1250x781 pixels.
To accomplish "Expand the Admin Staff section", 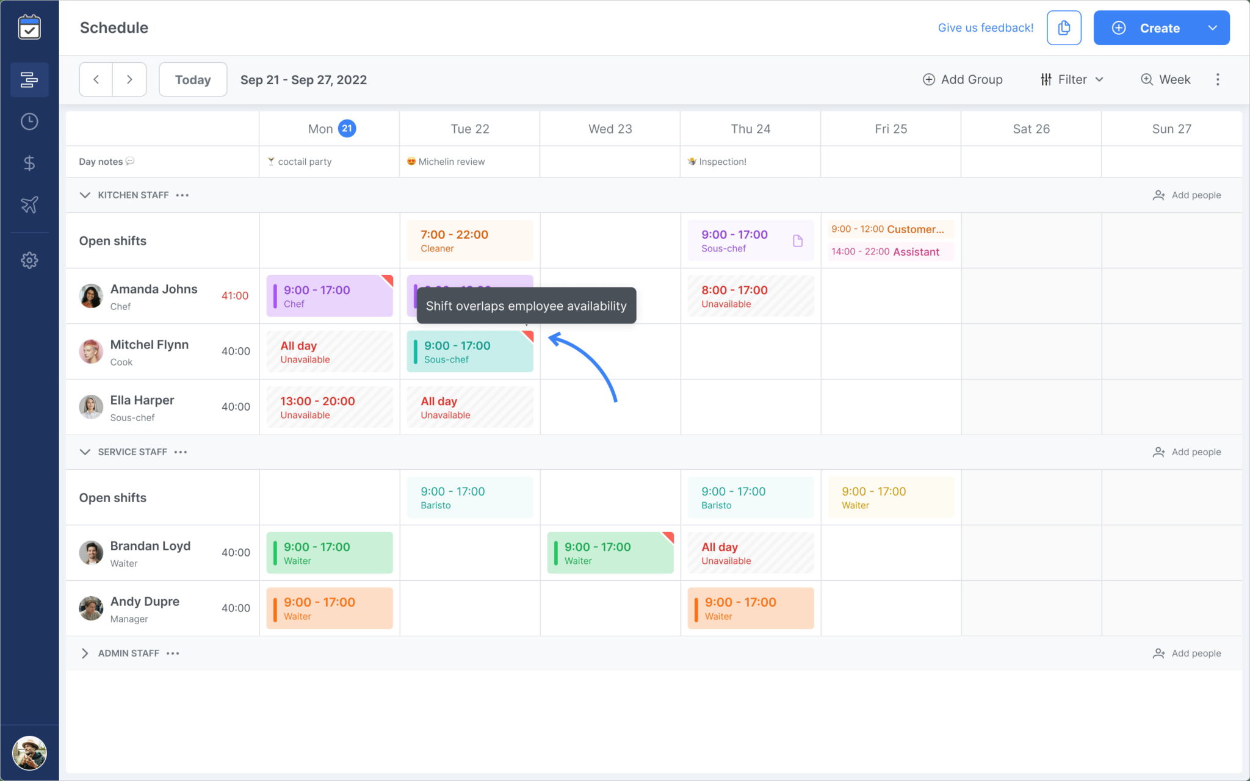I will [x=85, y=652].
